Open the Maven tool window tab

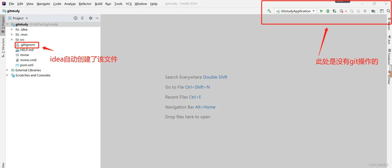pyautogui.click(x=389, y=23)
